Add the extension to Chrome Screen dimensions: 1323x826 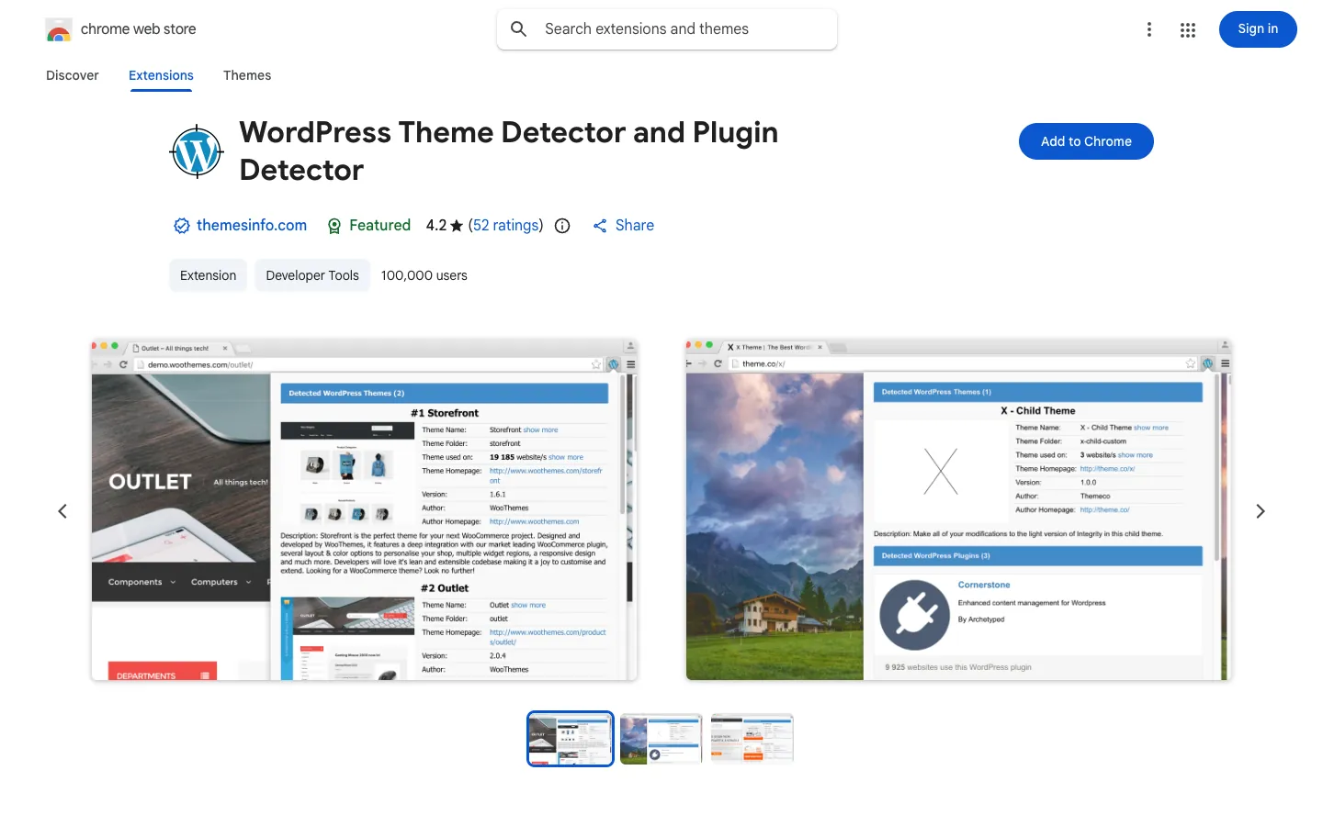(x=1086, y=141)
